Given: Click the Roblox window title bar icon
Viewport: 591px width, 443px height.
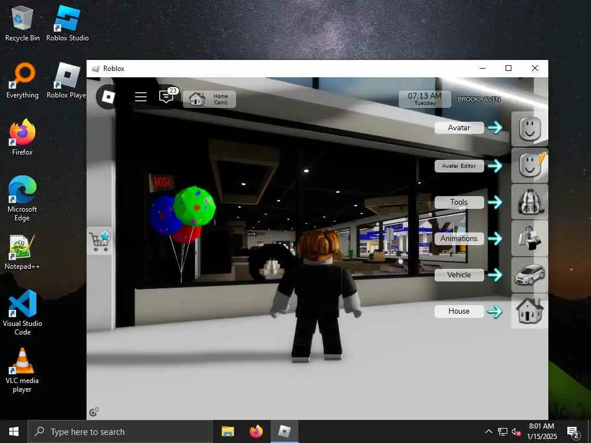Looking at the screenshot, I should [96, 69].
